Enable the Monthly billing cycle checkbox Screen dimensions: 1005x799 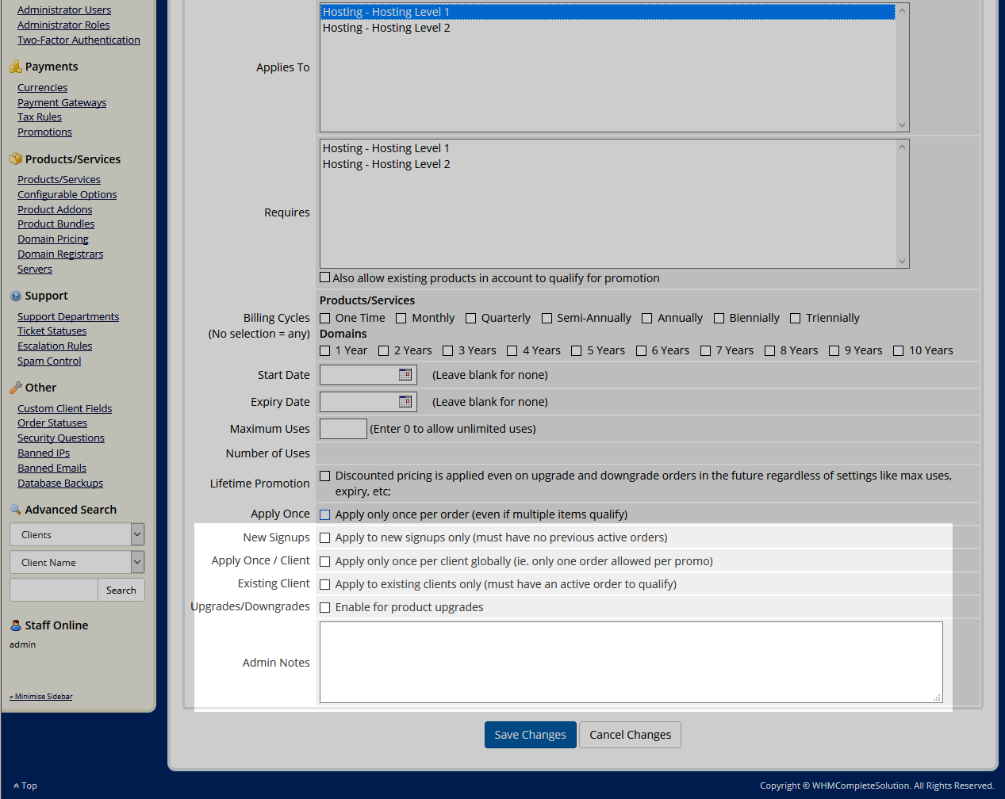point(401,319)
